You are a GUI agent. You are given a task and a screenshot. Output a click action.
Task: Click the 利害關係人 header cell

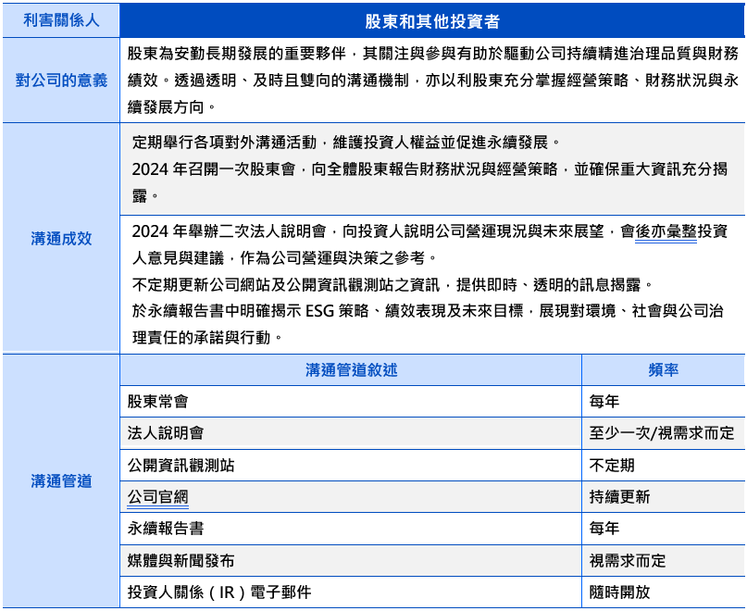click(61, 19)
